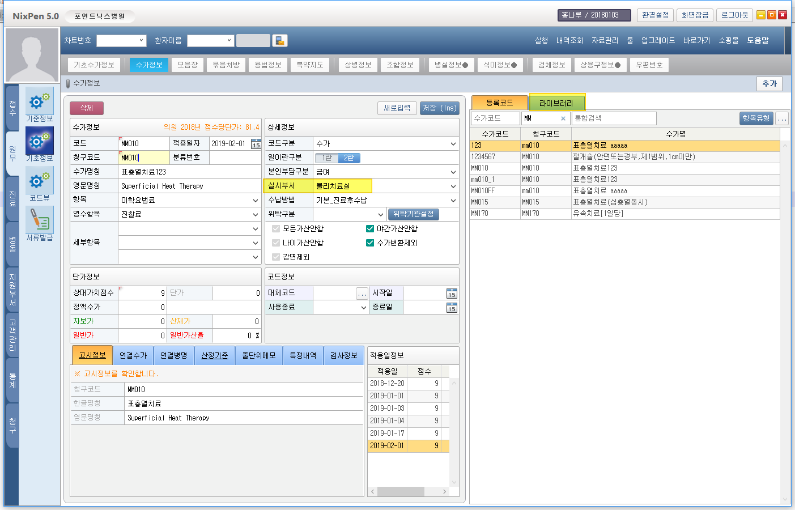Click the patient search icon beside the gray box

[279, 41]
